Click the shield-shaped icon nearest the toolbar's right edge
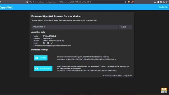 (167, 2)
